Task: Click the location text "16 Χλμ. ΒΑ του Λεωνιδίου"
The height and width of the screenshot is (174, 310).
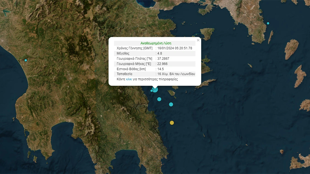Action: pyautogui.click(x=176, y=74)
